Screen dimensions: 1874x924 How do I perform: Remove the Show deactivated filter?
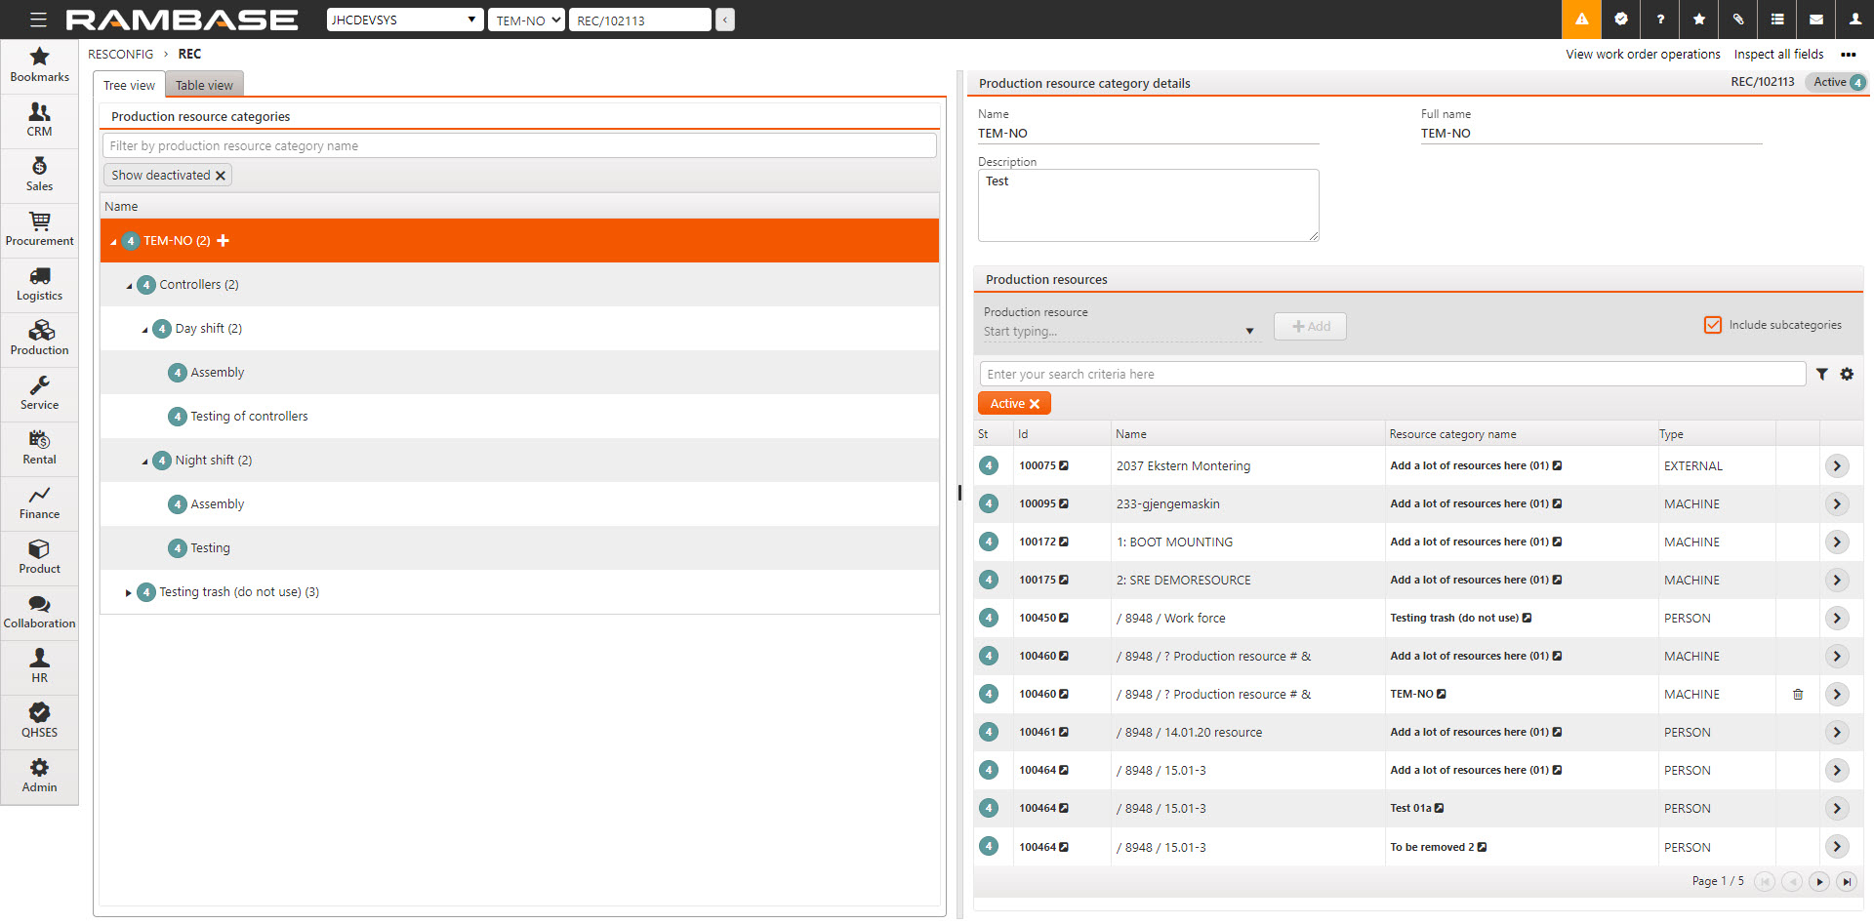pyautogui.click(x=221, y=176)
